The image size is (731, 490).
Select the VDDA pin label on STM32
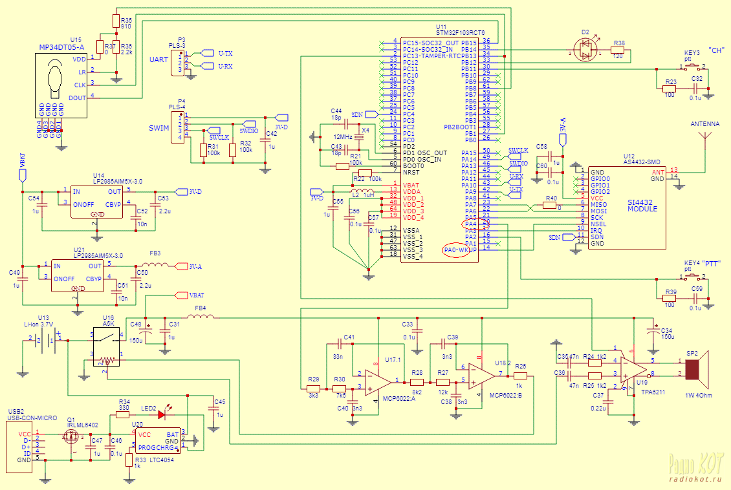pos(411,191)
